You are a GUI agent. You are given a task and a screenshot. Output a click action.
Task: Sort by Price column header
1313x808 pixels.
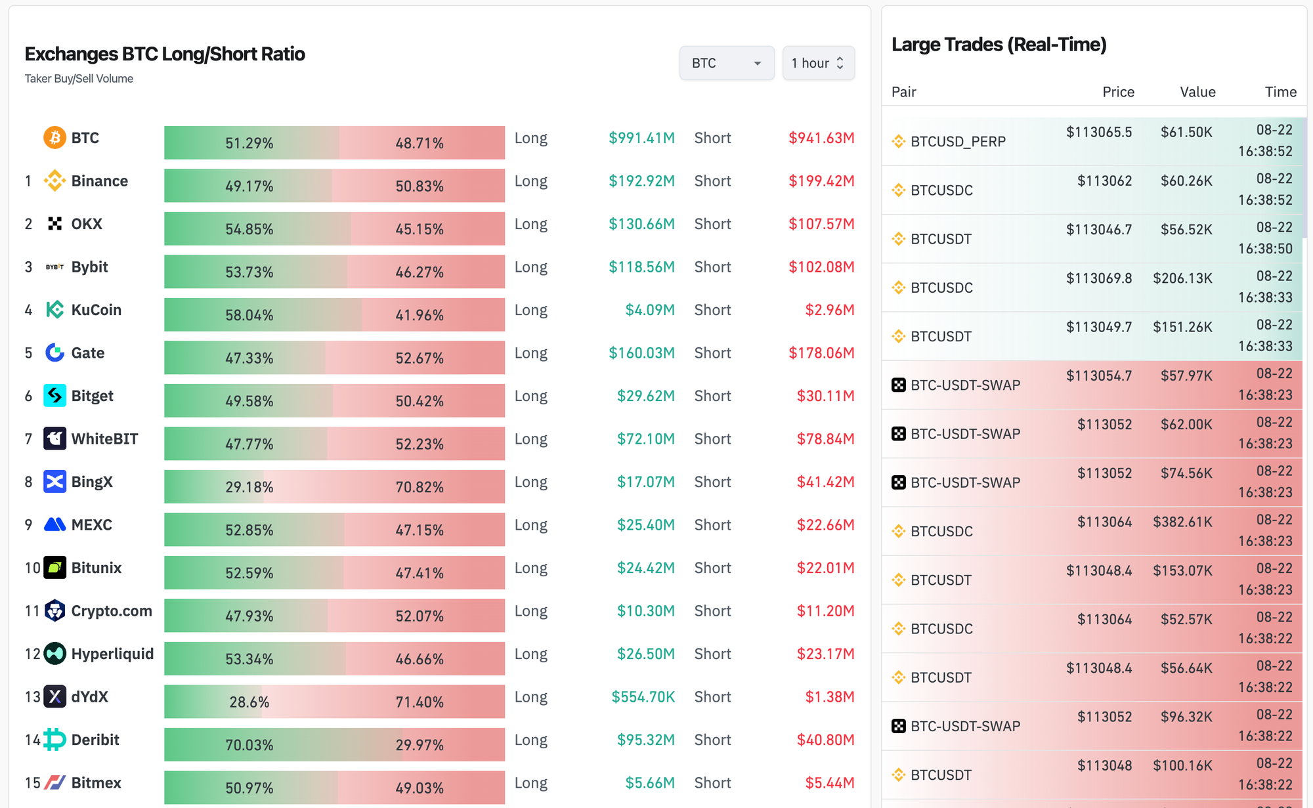1118,92
